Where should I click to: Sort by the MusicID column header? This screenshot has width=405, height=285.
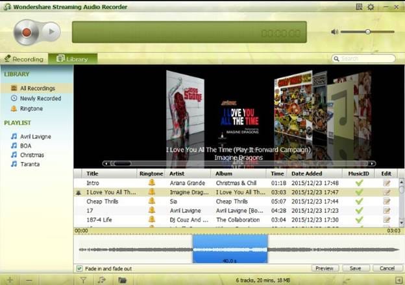358,174
